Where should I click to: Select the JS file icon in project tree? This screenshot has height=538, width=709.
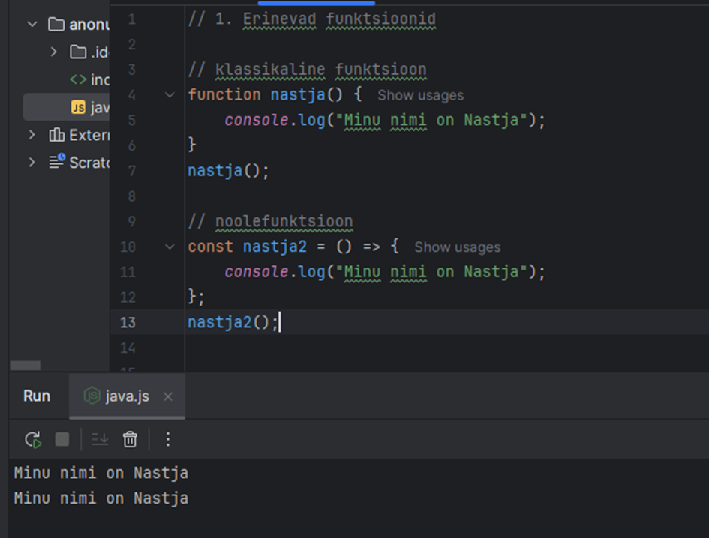[78, 108]
